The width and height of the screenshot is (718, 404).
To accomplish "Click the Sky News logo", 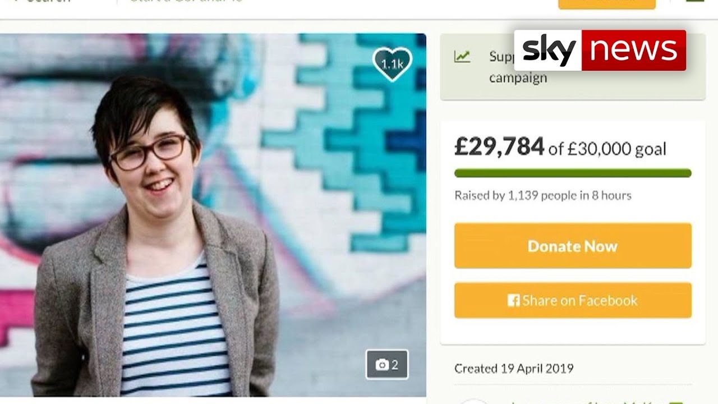I will [x=600, y=50].
